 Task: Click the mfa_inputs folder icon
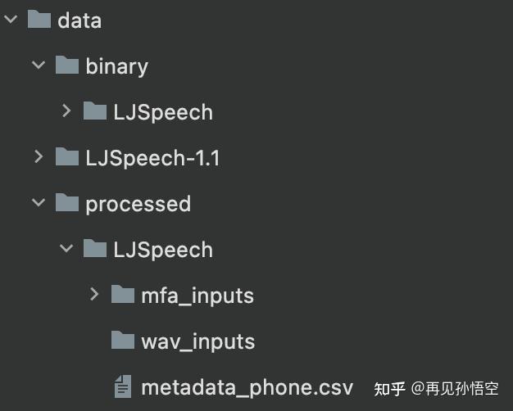(x=123, y=295)
